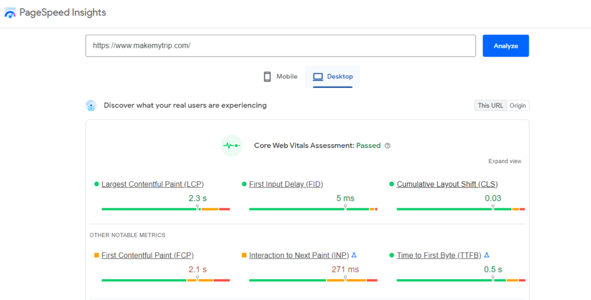Click the 2.3 s LCP value

click(x=197, y=198)
